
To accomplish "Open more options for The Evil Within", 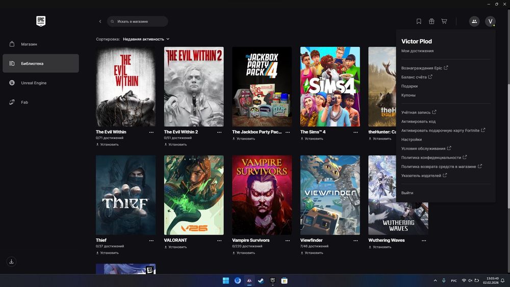I will click(151, 133).
